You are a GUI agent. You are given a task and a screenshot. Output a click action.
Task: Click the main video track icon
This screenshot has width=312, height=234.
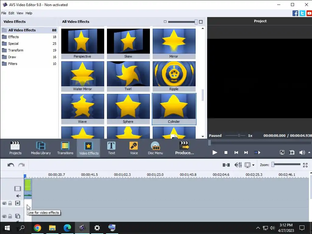(17, 188)
